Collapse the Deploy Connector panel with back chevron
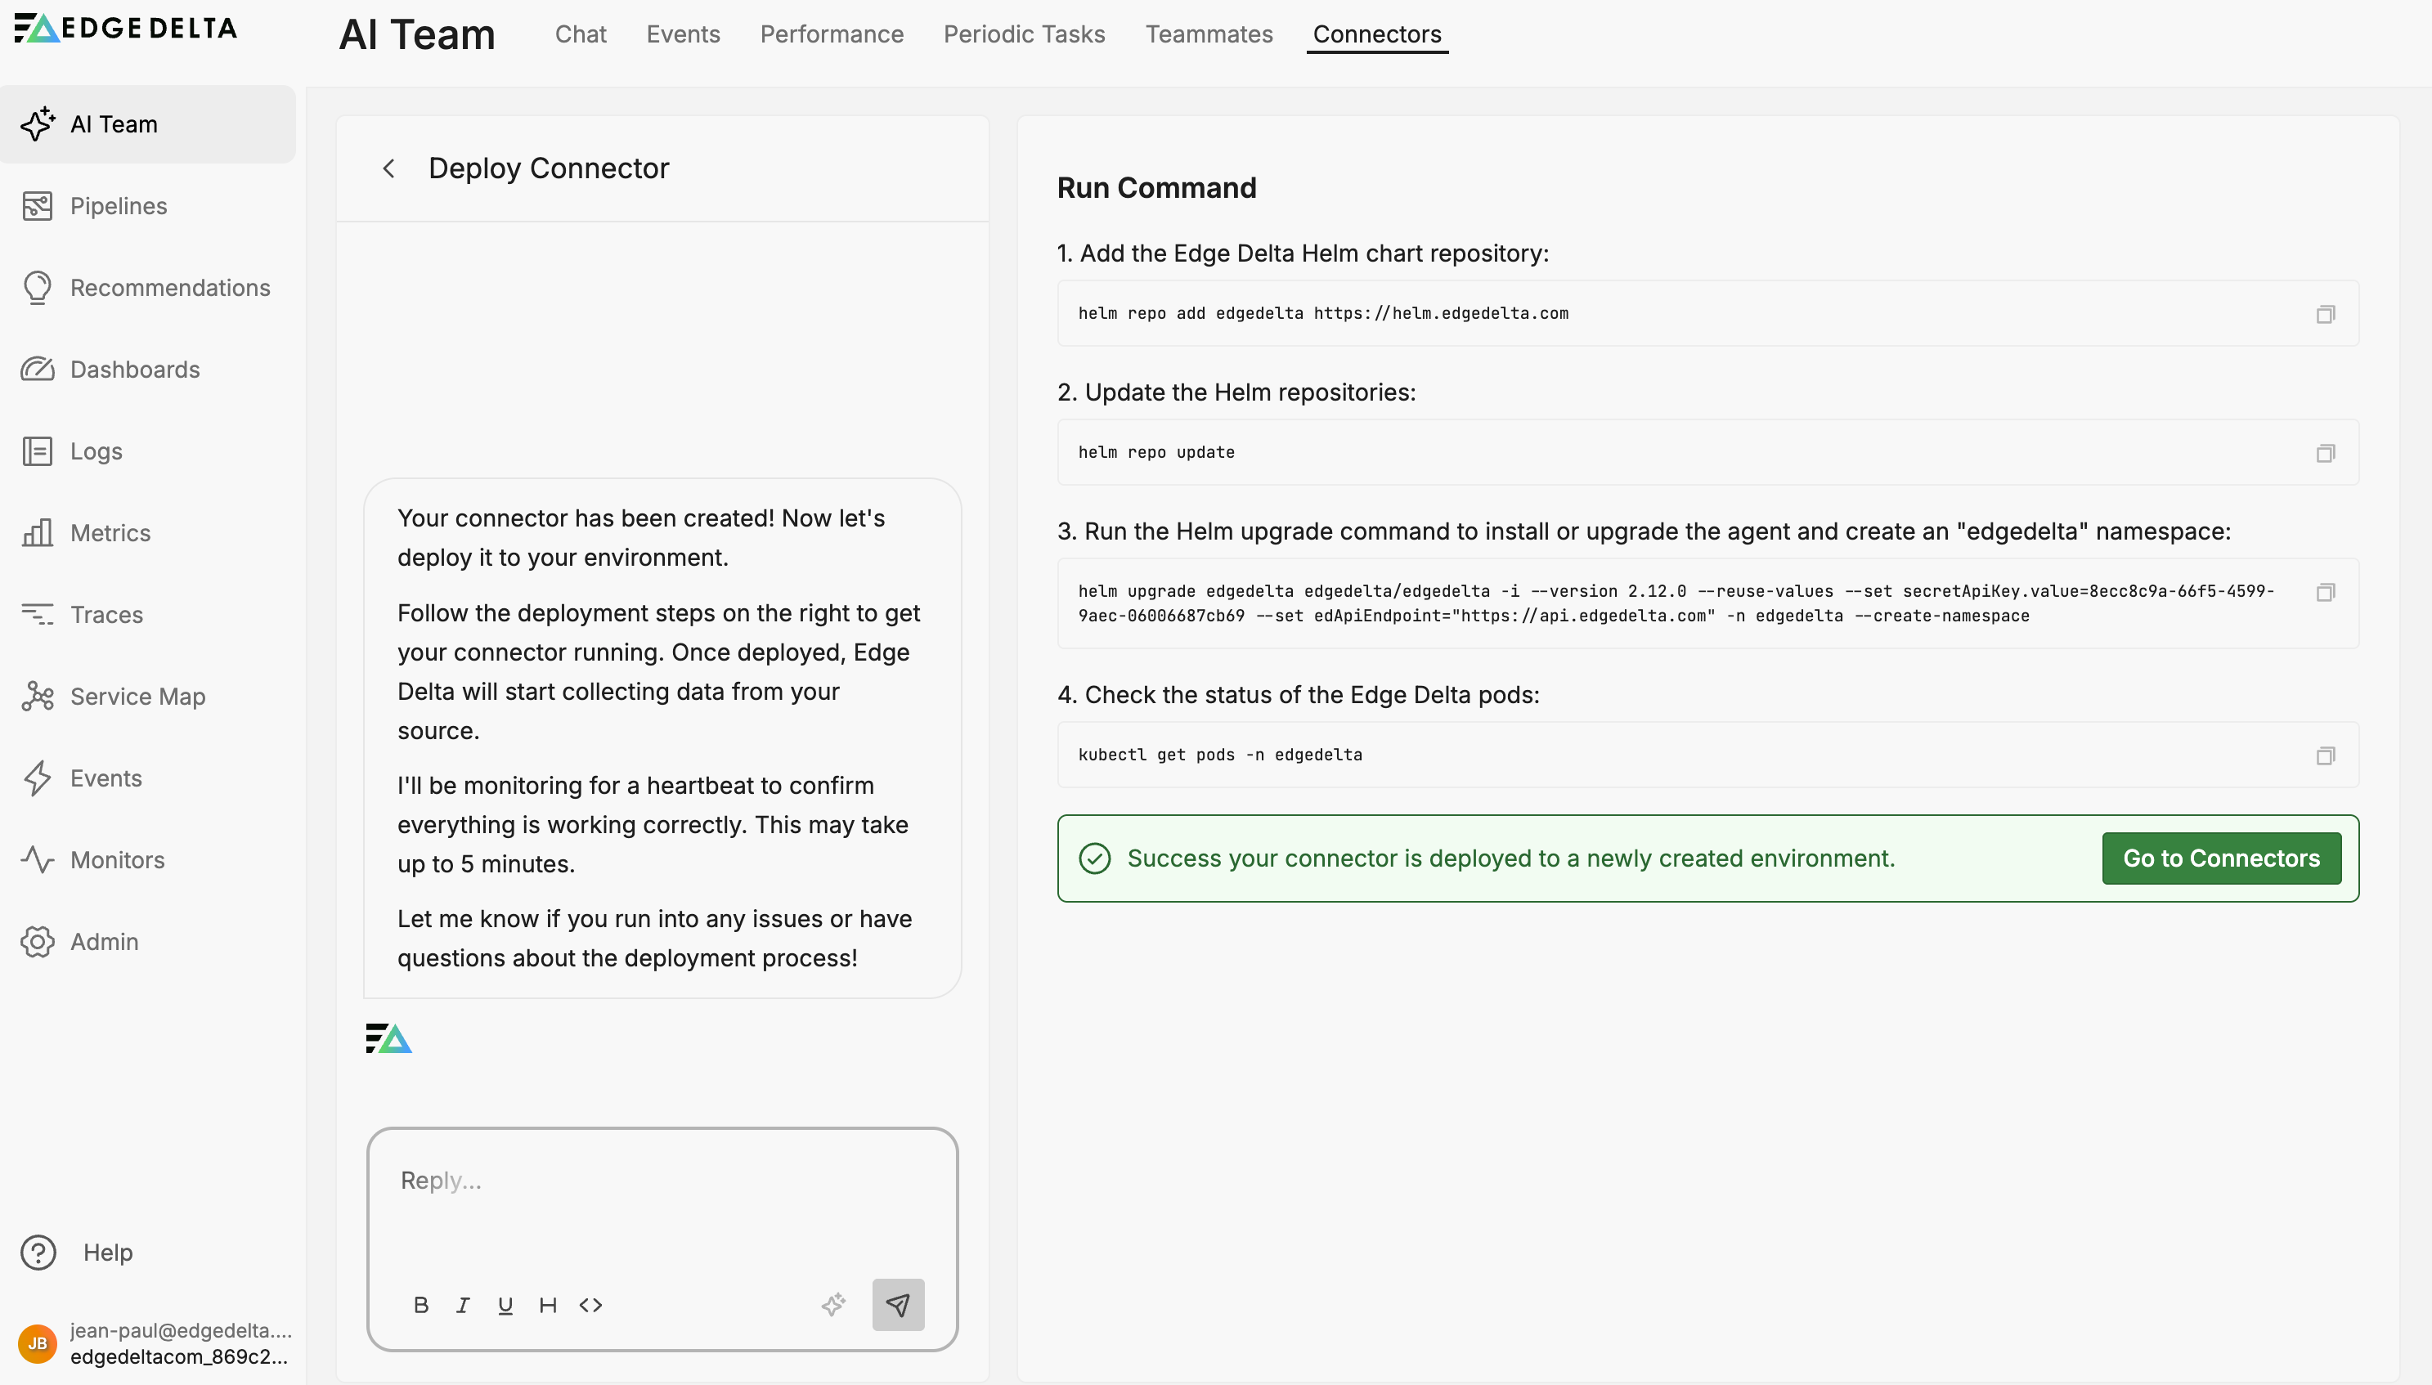 point(389,168)
